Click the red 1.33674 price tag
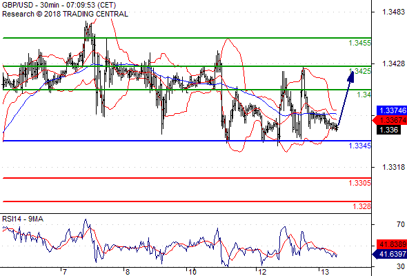 coord(390,120)
